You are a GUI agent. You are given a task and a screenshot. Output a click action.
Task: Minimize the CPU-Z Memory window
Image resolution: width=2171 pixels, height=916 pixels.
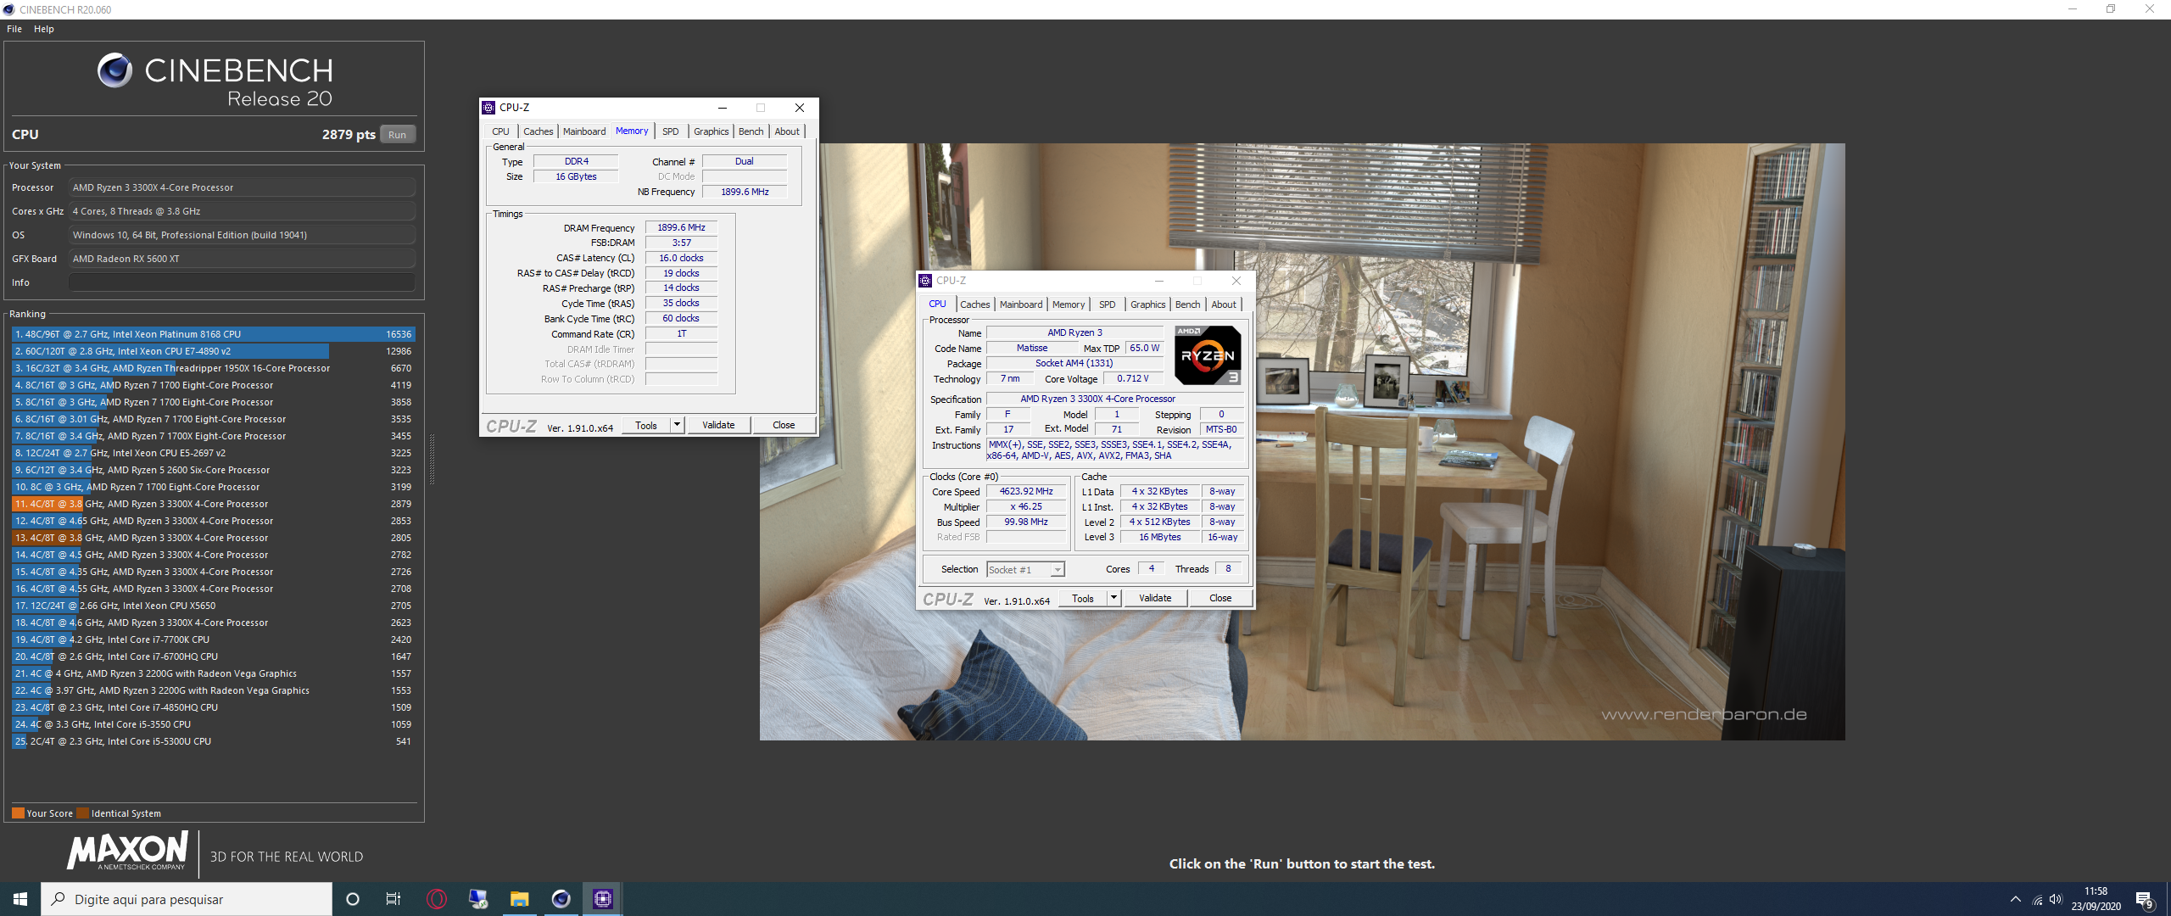point(723,108)
